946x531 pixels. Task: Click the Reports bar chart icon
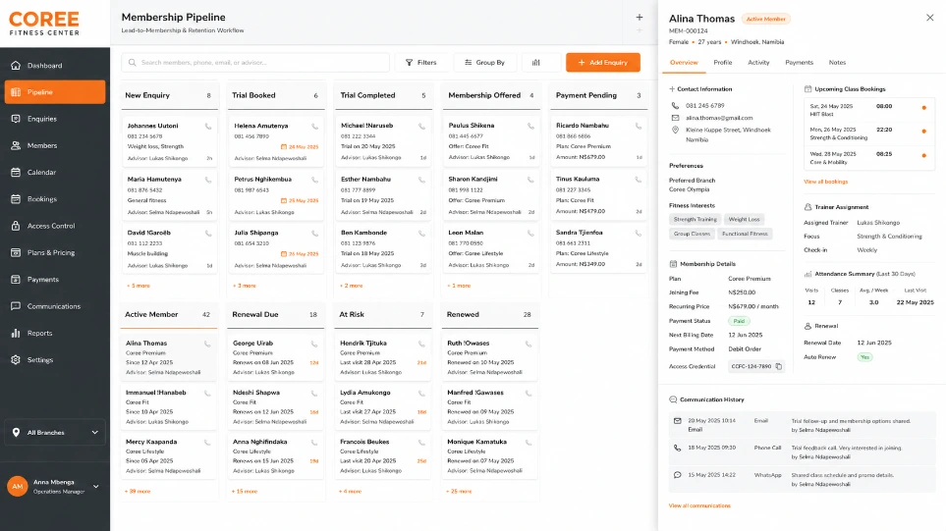[16, 333]
